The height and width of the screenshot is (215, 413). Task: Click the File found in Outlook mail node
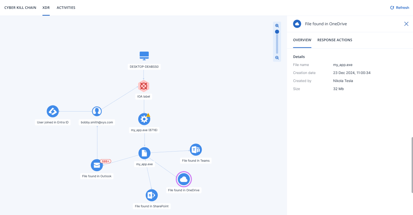[x=96, y=165]
